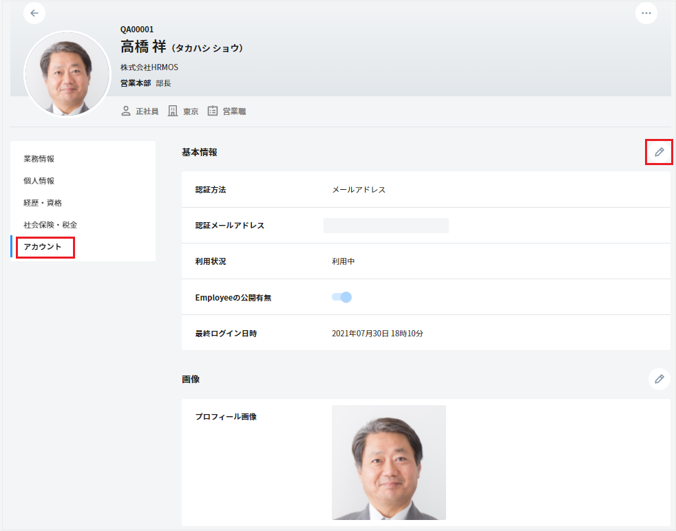Open the 業務情報 sidebar section

[x=39, y=159]
